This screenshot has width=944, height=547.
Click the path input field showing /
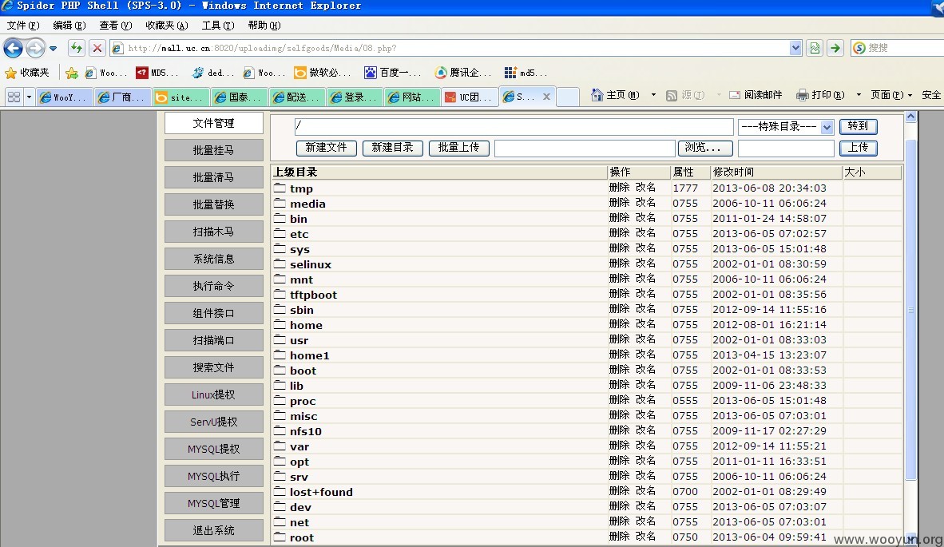click(x=514, y=127)
